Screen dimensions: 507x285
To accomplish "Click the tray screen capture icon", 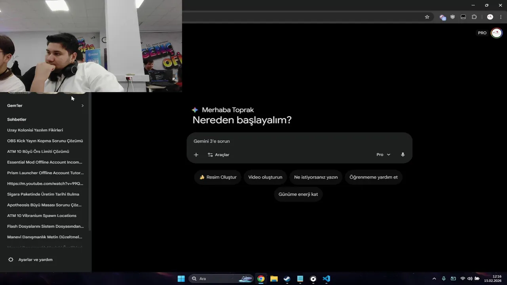I will click(453, 279).
